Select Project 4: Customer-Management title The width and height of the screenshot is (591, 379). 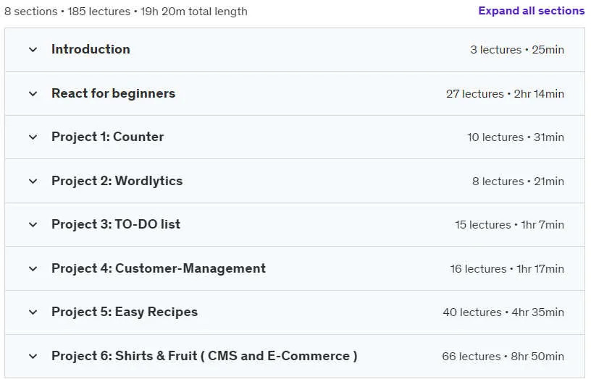[159, 268]
